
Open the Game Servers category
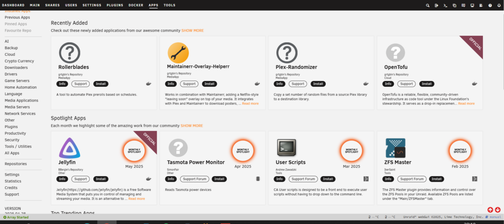pos(17,81)
